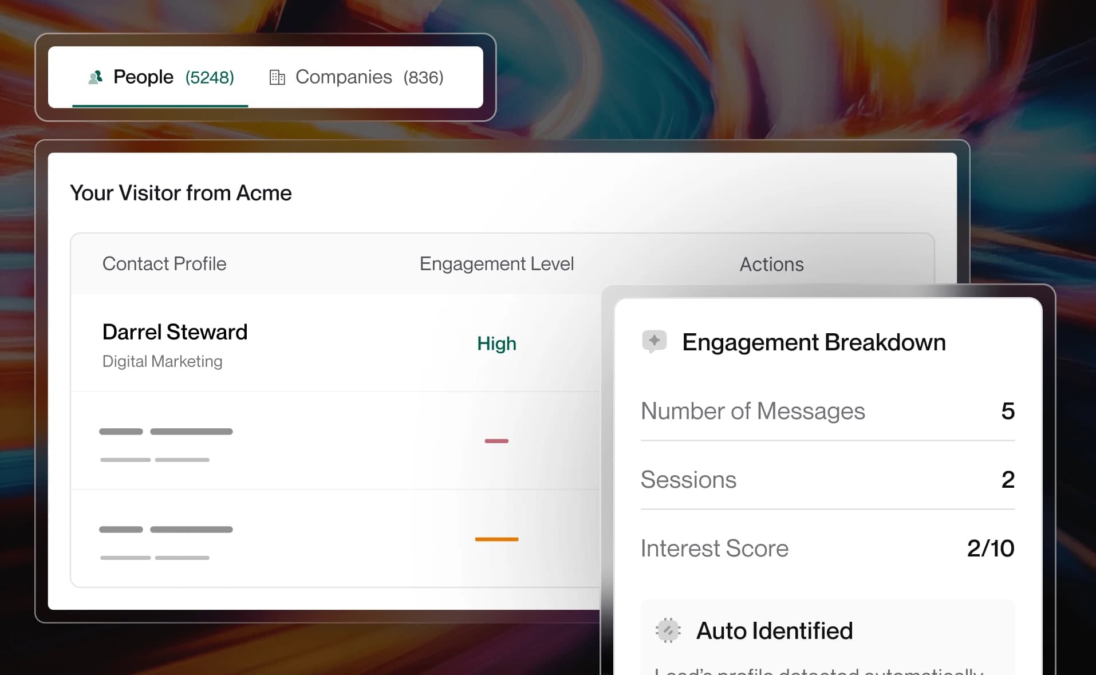Click the Engagement Level column header

point(496,264)
